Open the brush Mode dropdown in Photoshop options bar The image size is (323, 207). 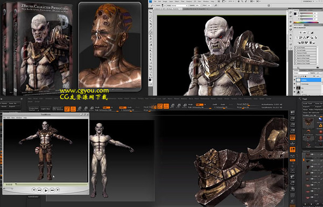pyautogui.click(x=179, y=5)
